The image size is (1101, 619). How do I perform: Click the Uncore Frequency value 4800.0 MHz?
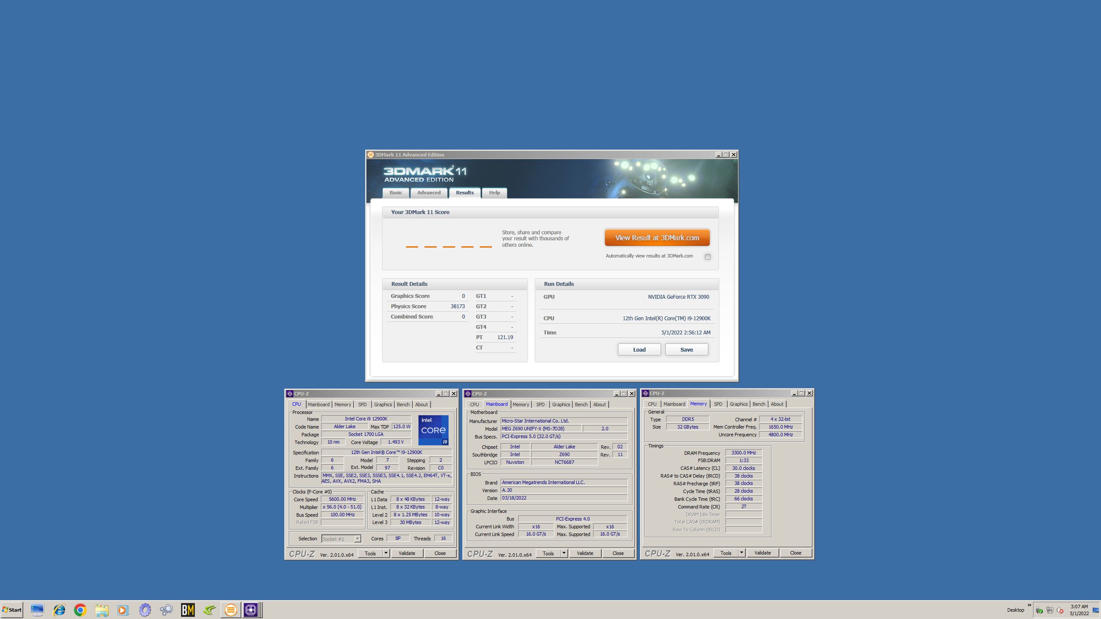[x=781, y=435]
